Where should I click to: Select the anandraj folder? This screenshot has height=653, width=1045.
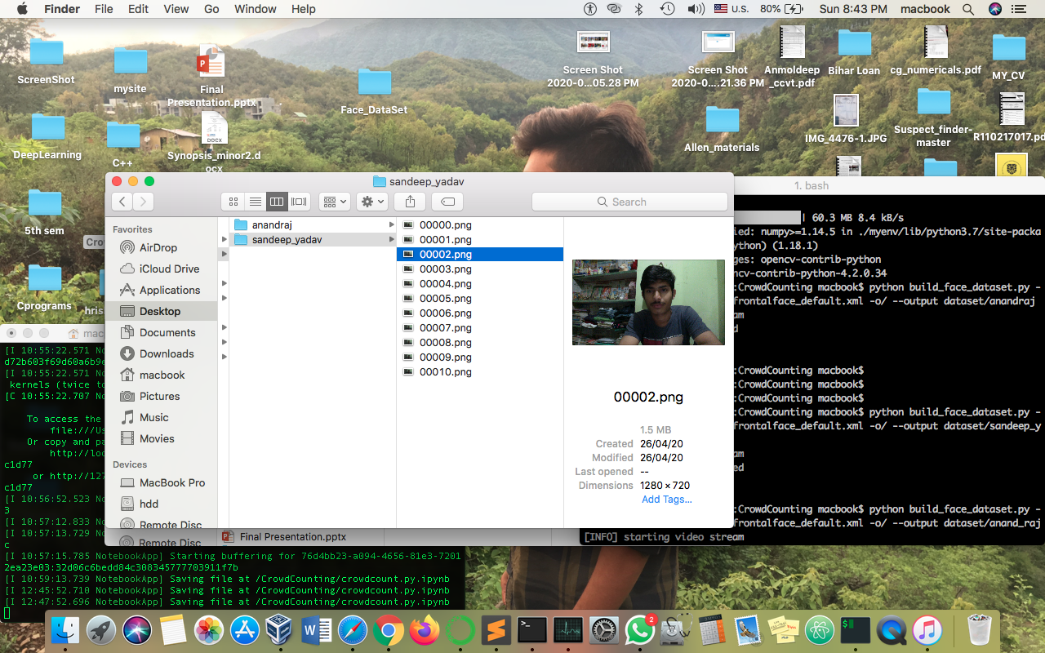[313, 224]
